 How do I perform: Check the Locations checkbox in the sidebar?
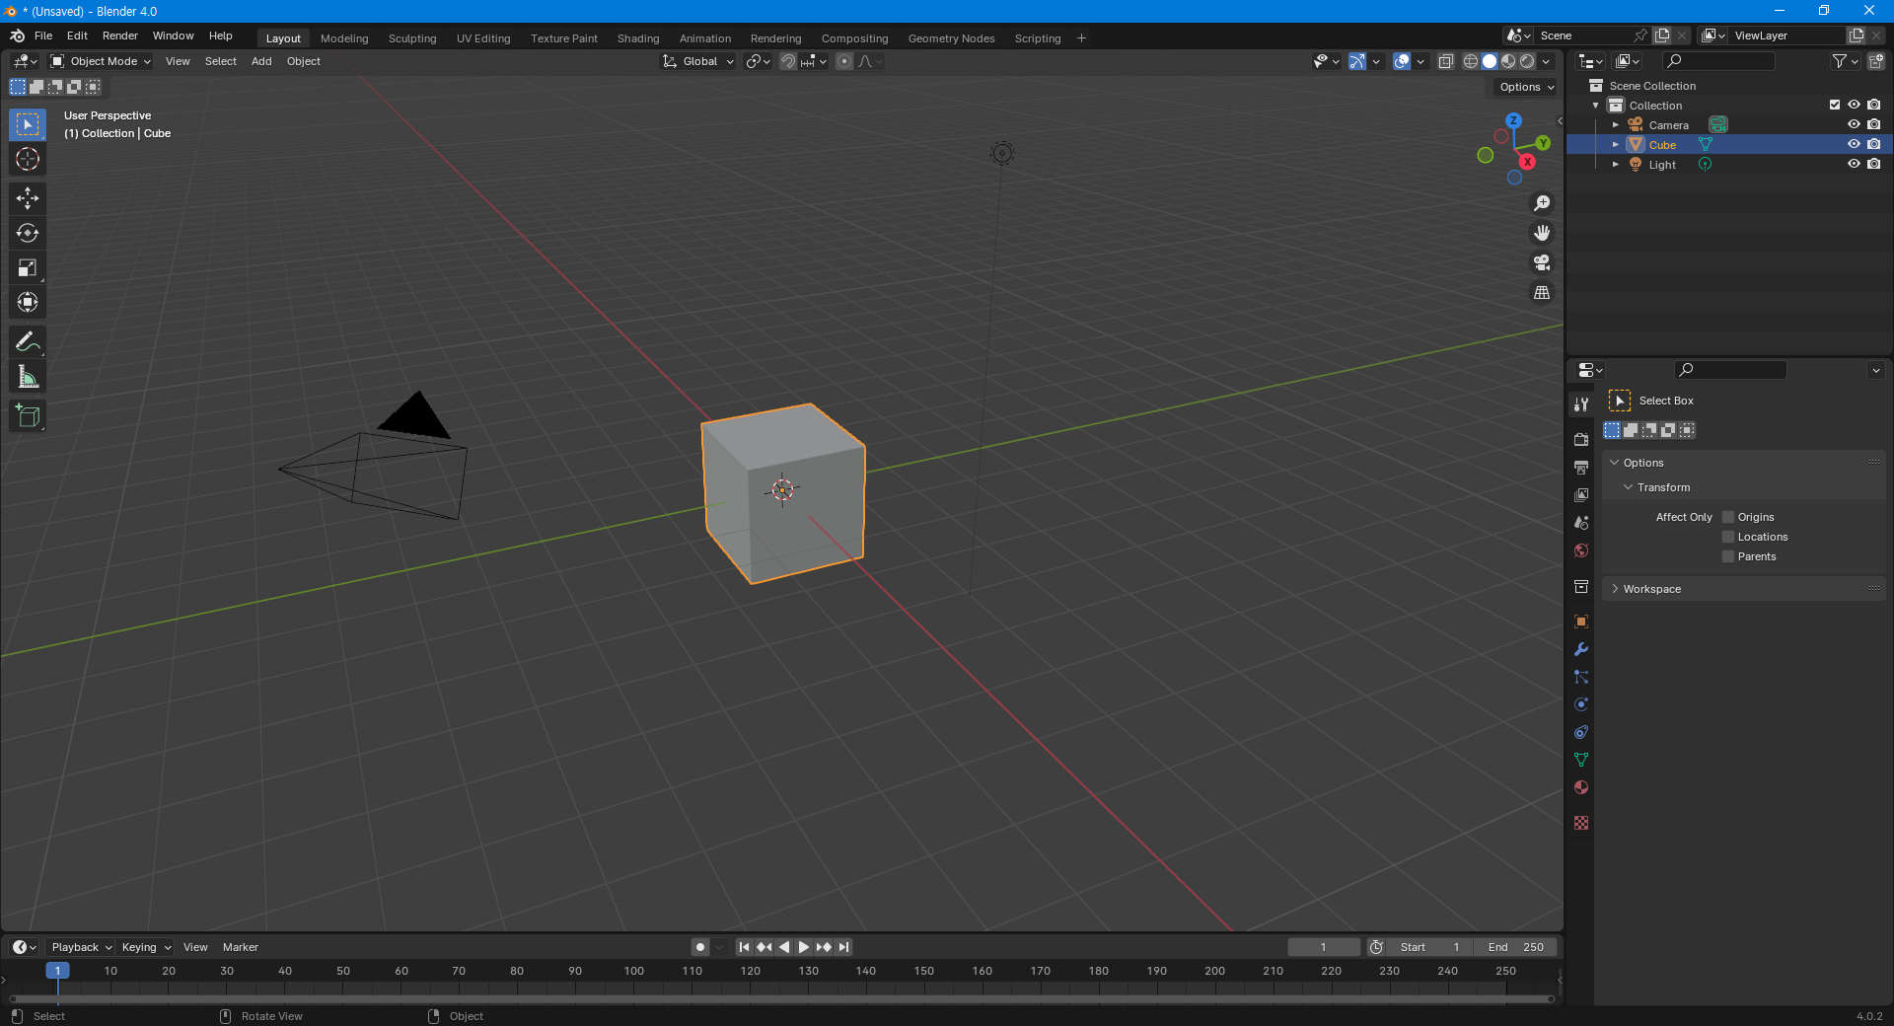[x=1727, y=537]
